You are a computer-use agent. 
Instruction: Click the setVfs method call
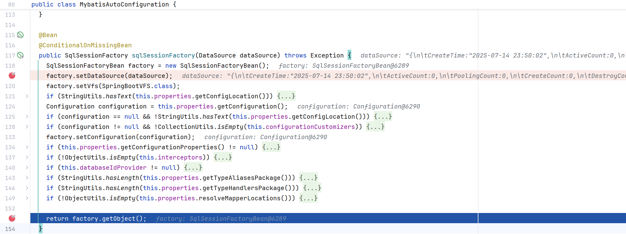(x=87, y=86)
